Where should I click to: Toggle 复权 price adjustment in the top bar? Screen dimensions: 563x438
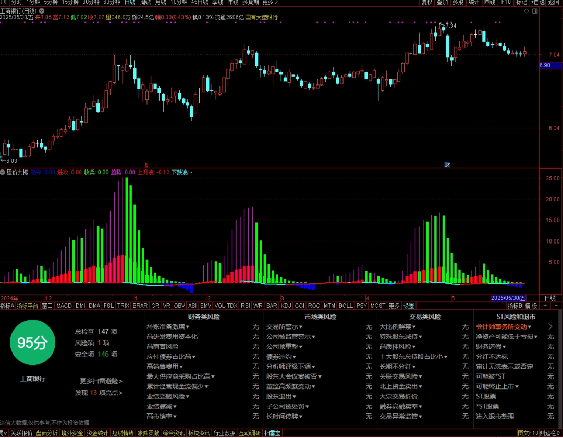click(427, 3)
